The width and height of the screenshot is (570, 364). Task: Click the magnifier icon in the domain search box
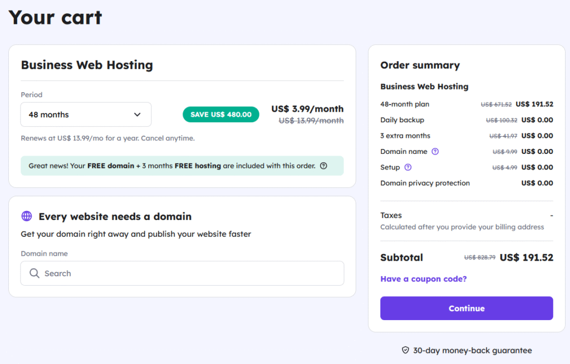(35, 273)
